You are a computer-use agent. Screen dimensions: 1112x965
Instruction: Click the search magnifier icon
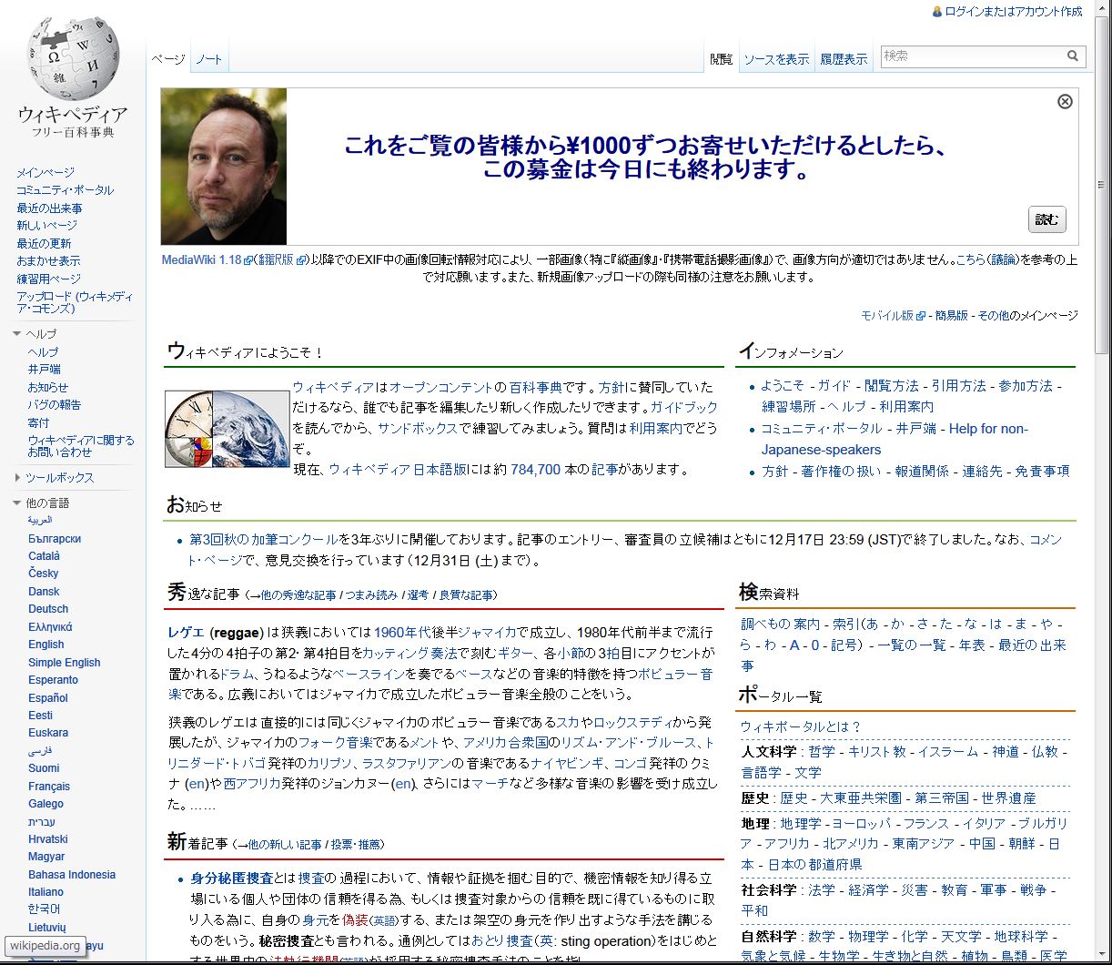point(1073,56)
